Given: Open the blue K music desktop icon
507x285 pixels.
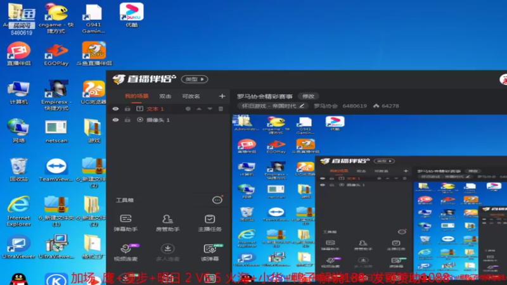Looking at the screenshot, I should click(56, 279).
